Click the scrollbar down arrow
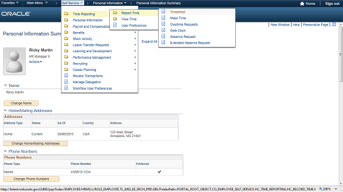The width and height of the screenshot is (343, 192). (x=341, y=183)
